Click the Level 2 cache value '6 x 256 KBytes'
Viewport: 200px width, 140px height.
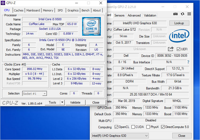click(77, 79)
